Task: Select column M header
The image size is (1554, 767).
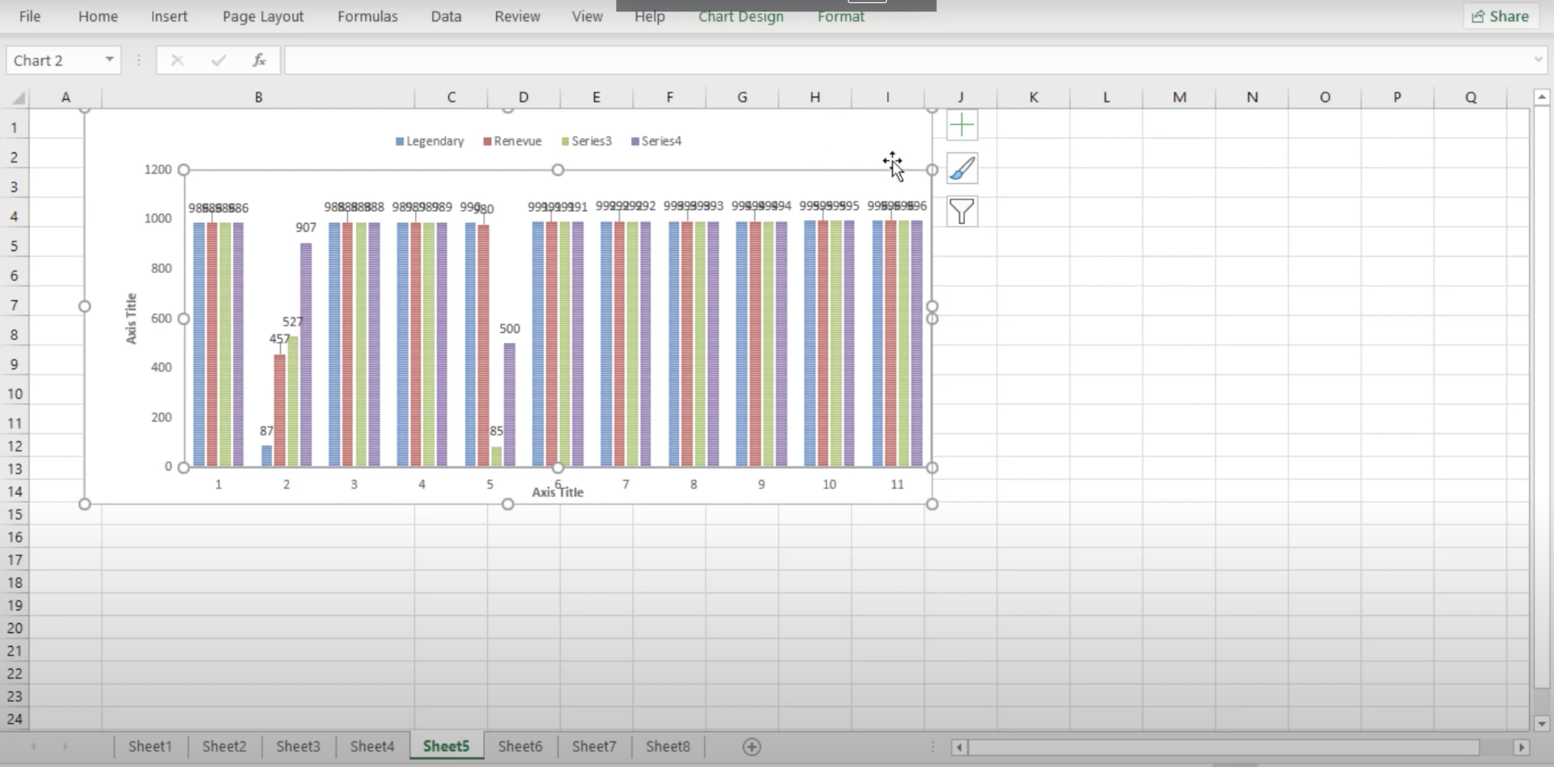Action: tap(1179, 97)
